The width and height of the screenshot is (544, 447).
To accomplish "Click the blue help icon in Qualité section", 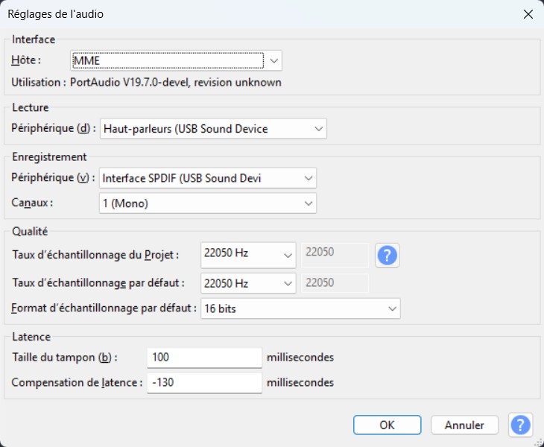I will pyautogui.click(x=387, y=255).
